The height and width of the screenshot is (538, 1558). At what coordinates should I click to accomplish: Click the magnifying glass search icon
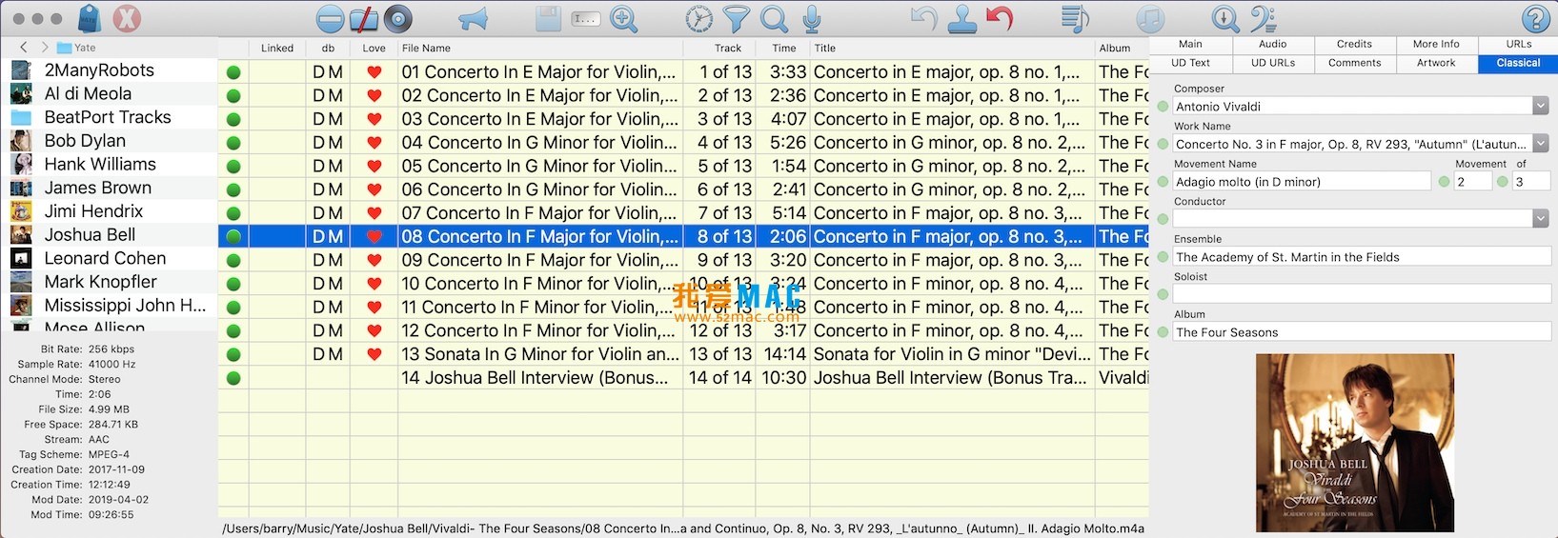[774, 18]
